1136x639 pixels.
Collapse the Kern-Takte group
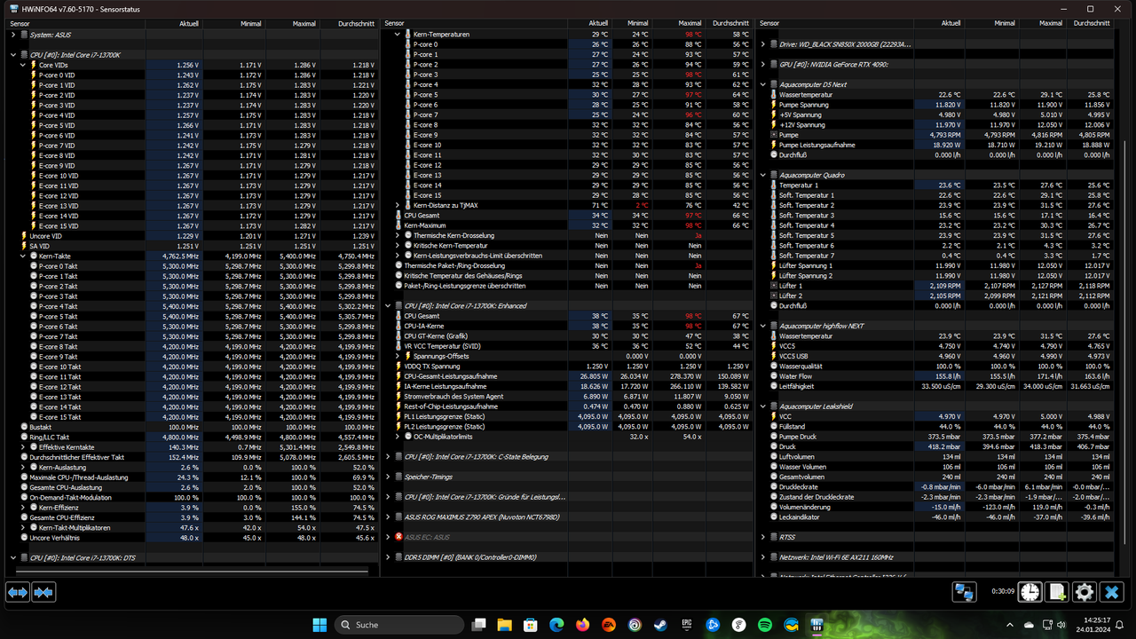(23, 256)
